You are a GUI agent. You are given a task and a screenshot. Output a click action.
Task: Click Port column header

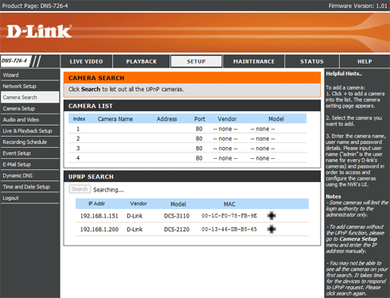(x=200, y=119)
